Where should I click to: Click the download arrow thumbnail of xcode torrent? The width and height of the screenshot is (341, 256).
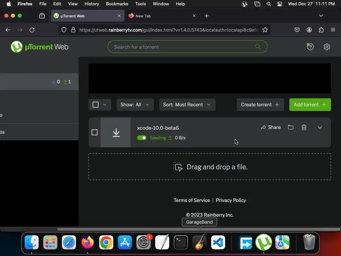pos(116,132)
